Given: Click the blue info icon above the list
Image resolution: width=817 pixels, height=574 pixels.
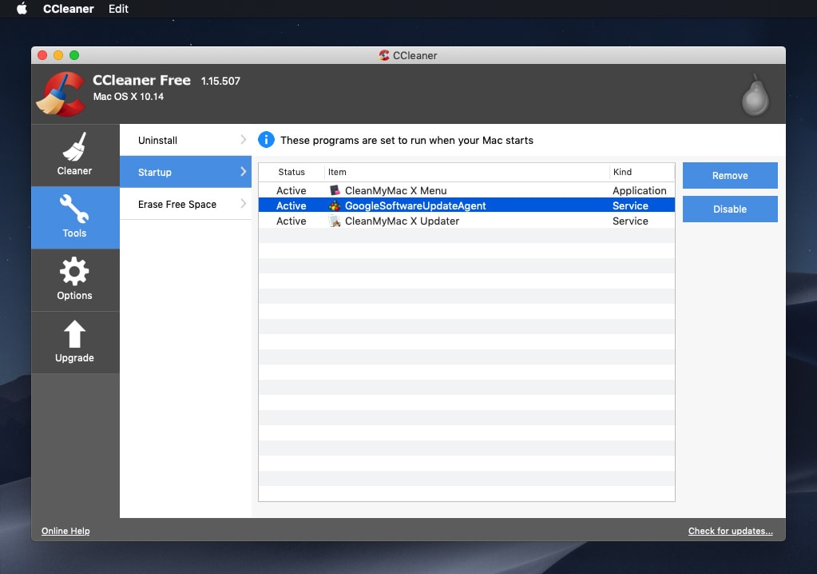Looking at the screenshot, I should (266, 139).
